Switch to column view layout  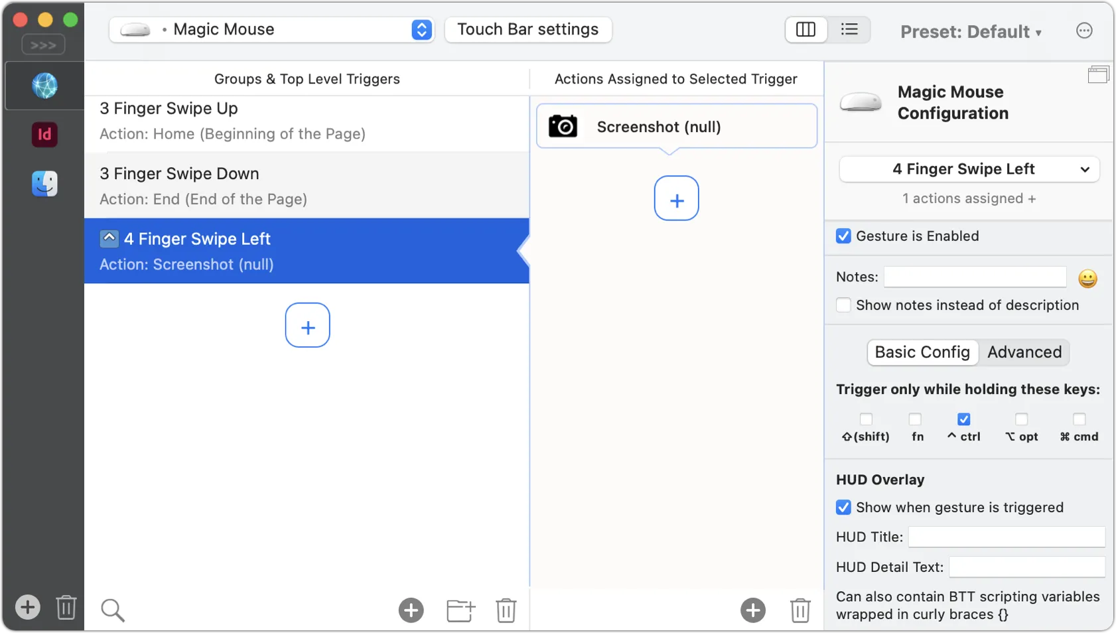coord(806,30)
